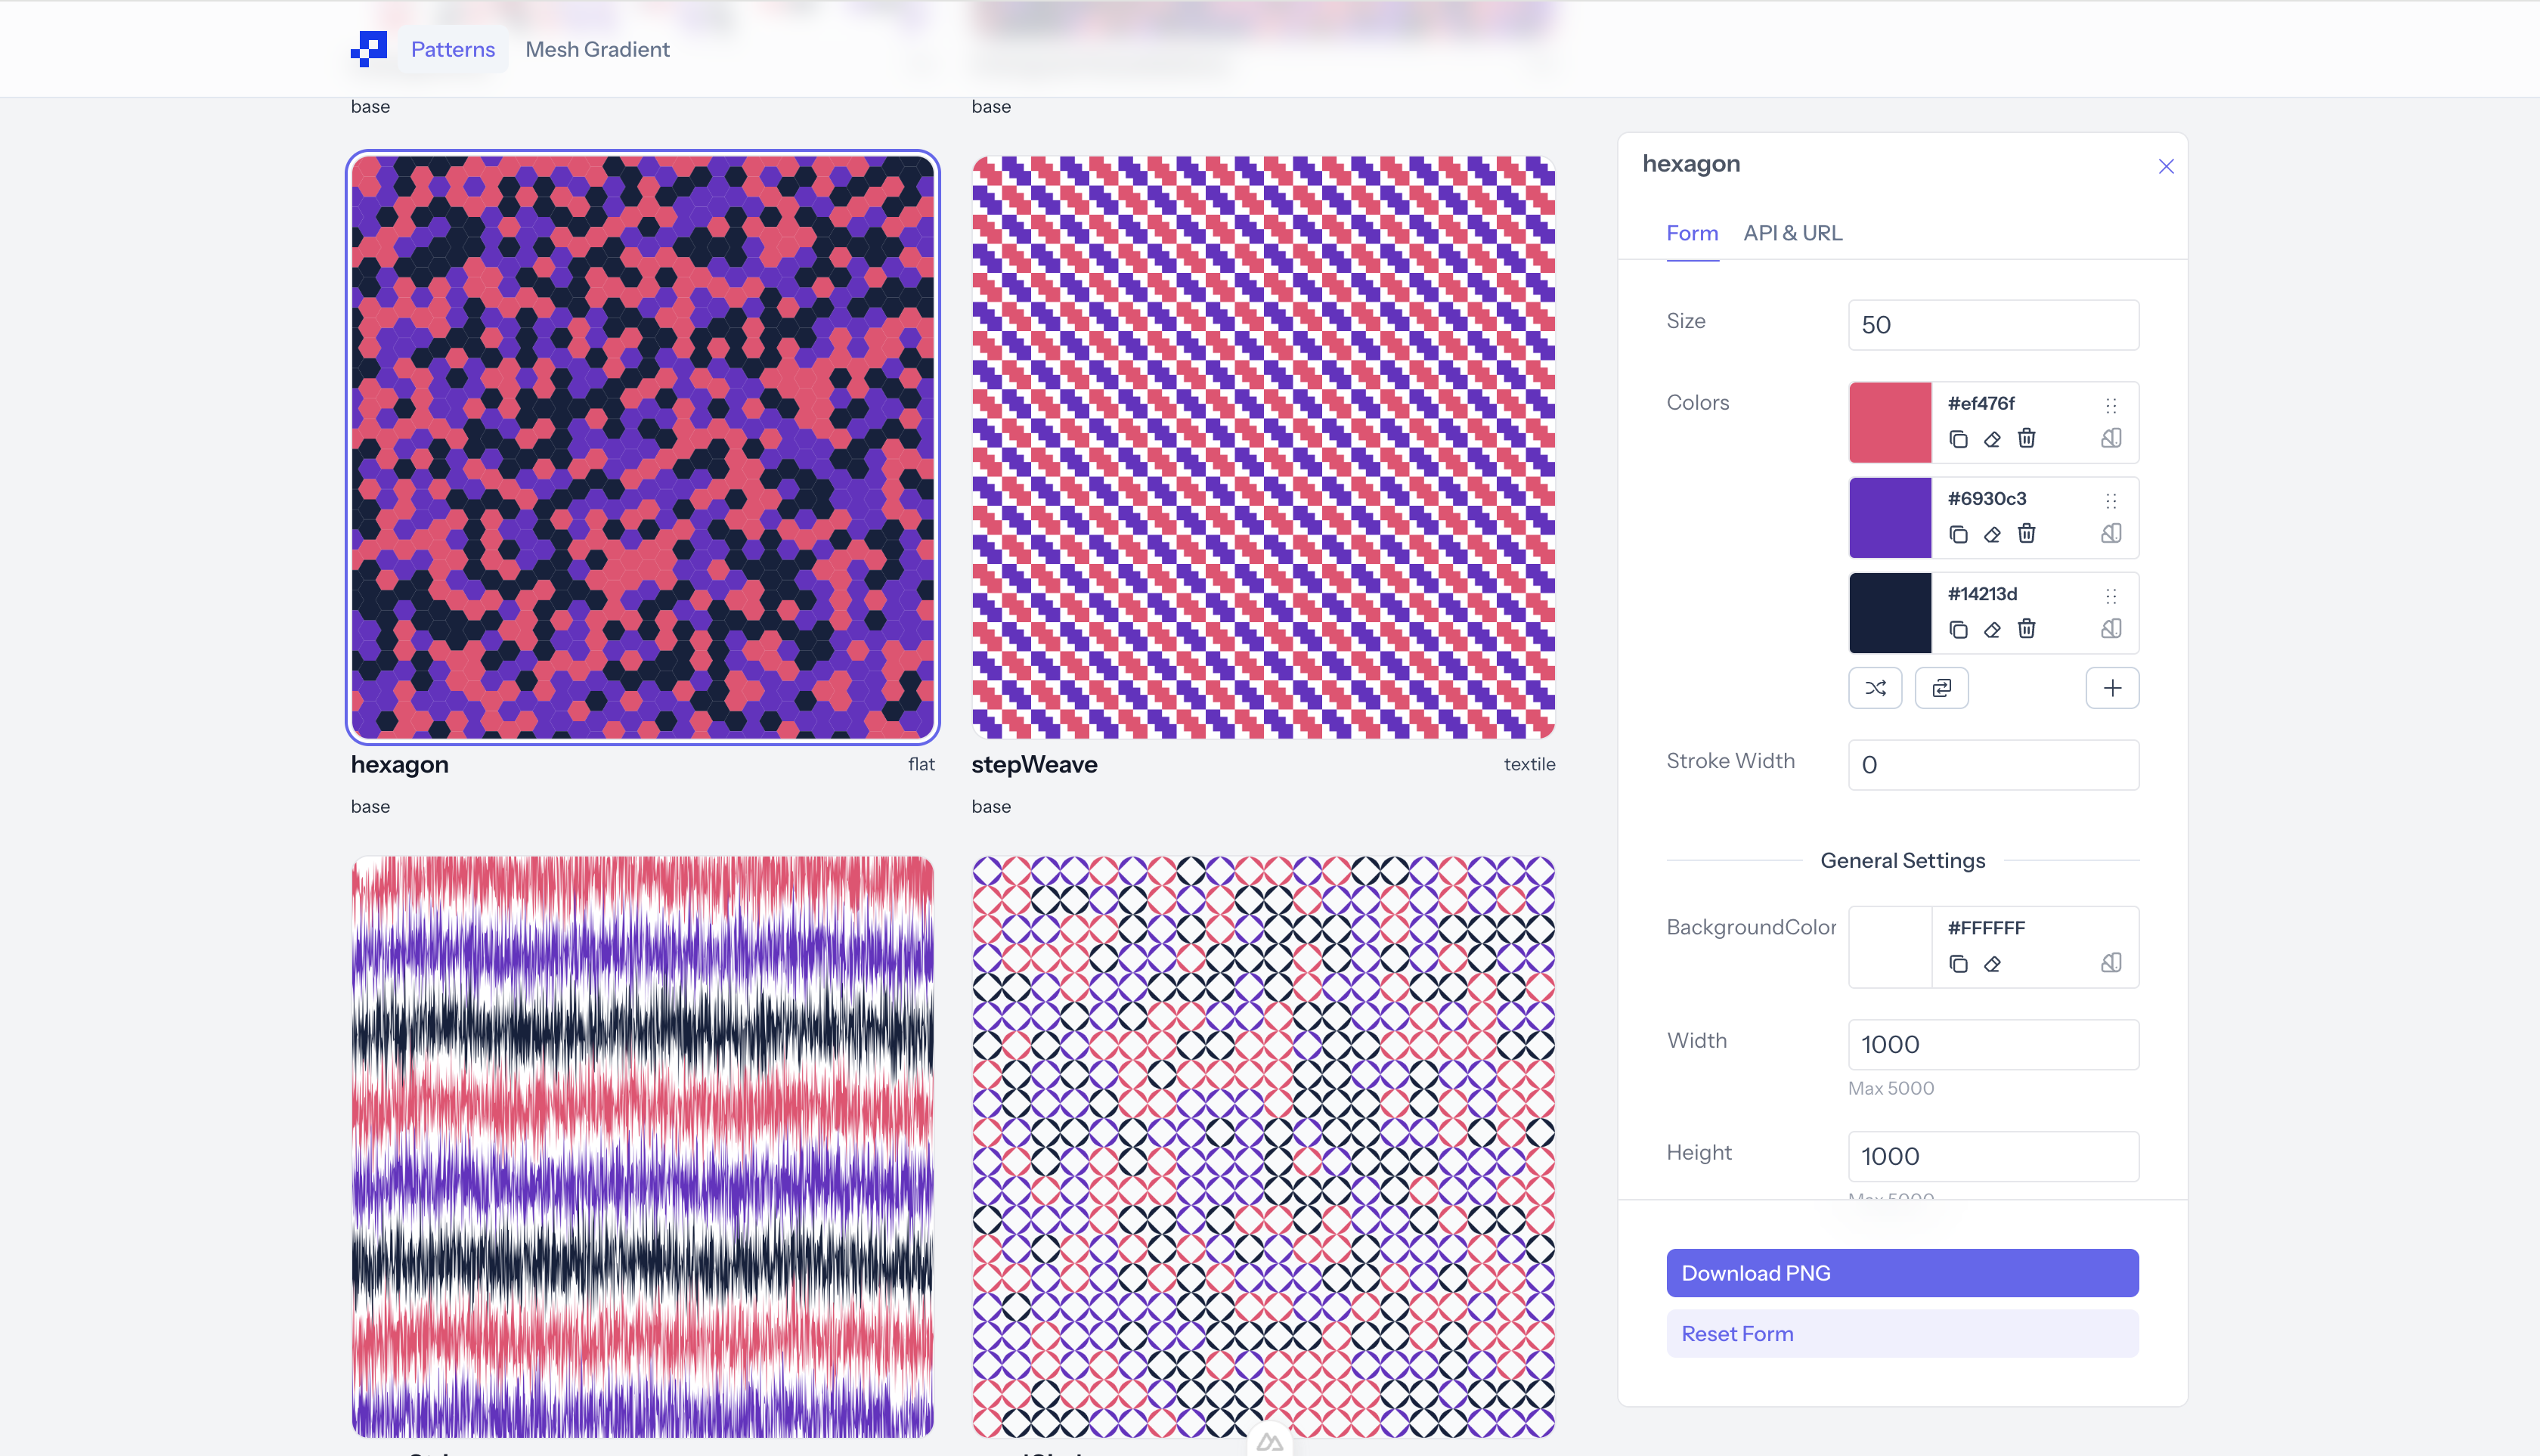
Task: Click eraser icon for #14213d color
Action: point(1992,629)
